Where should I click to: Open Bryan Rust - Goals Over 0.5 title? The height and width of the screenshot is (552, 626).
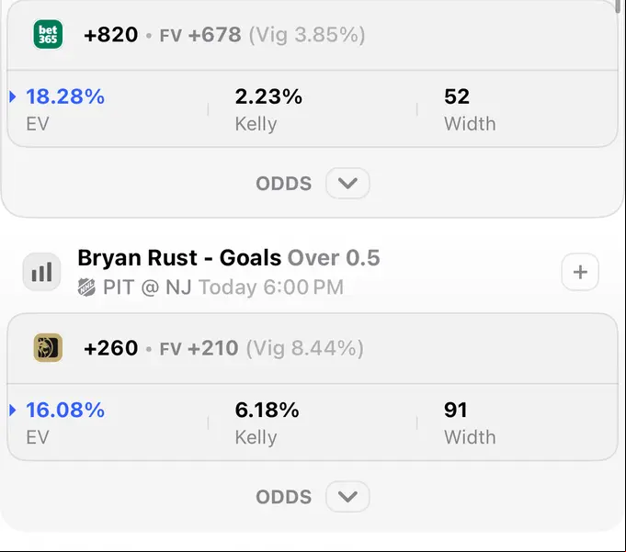(x=228, y=258)
